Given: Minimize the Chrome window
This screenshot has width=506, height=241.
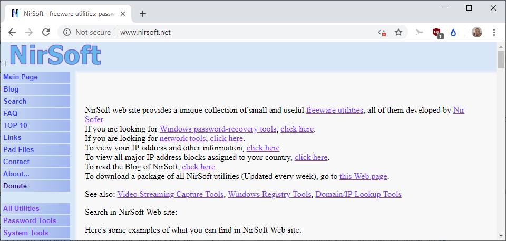Looking at the screenshot, I should 445,8.
